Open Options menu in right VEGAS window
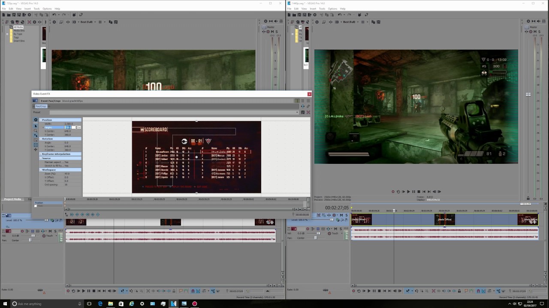The height and width of the screenshot is (308, 549). (332, 9)
